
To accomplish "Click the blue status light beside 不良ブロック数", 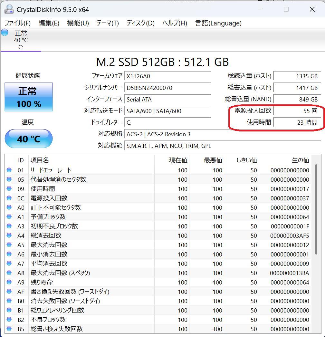I will click(x=9, y=320).
